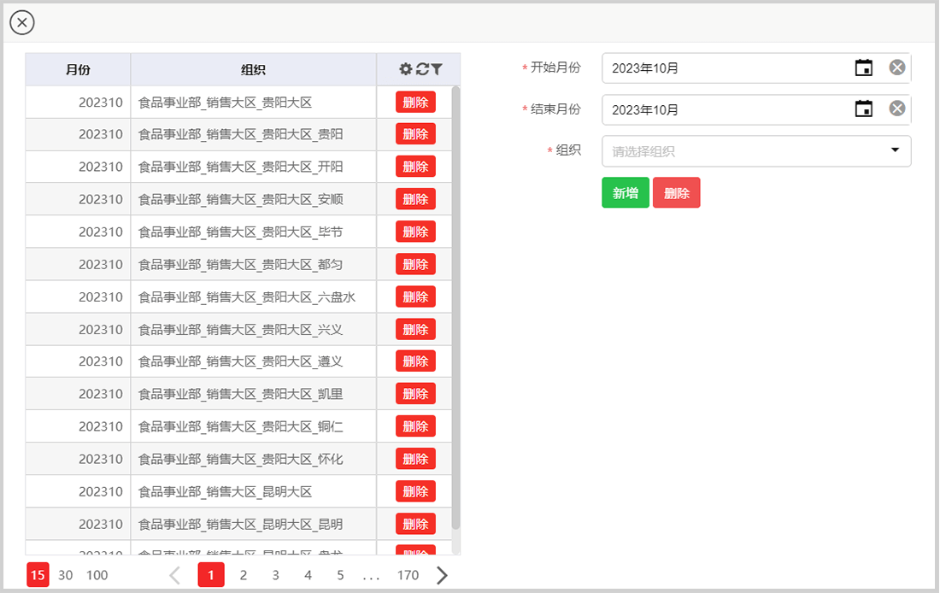940x593 pixels.
Task: Set page size to 100 rows
Action: click(97, 575)
